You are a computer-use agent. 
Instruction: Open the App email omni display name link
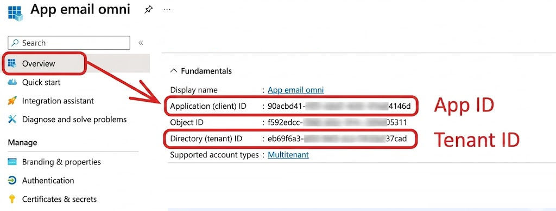point(295,90)
